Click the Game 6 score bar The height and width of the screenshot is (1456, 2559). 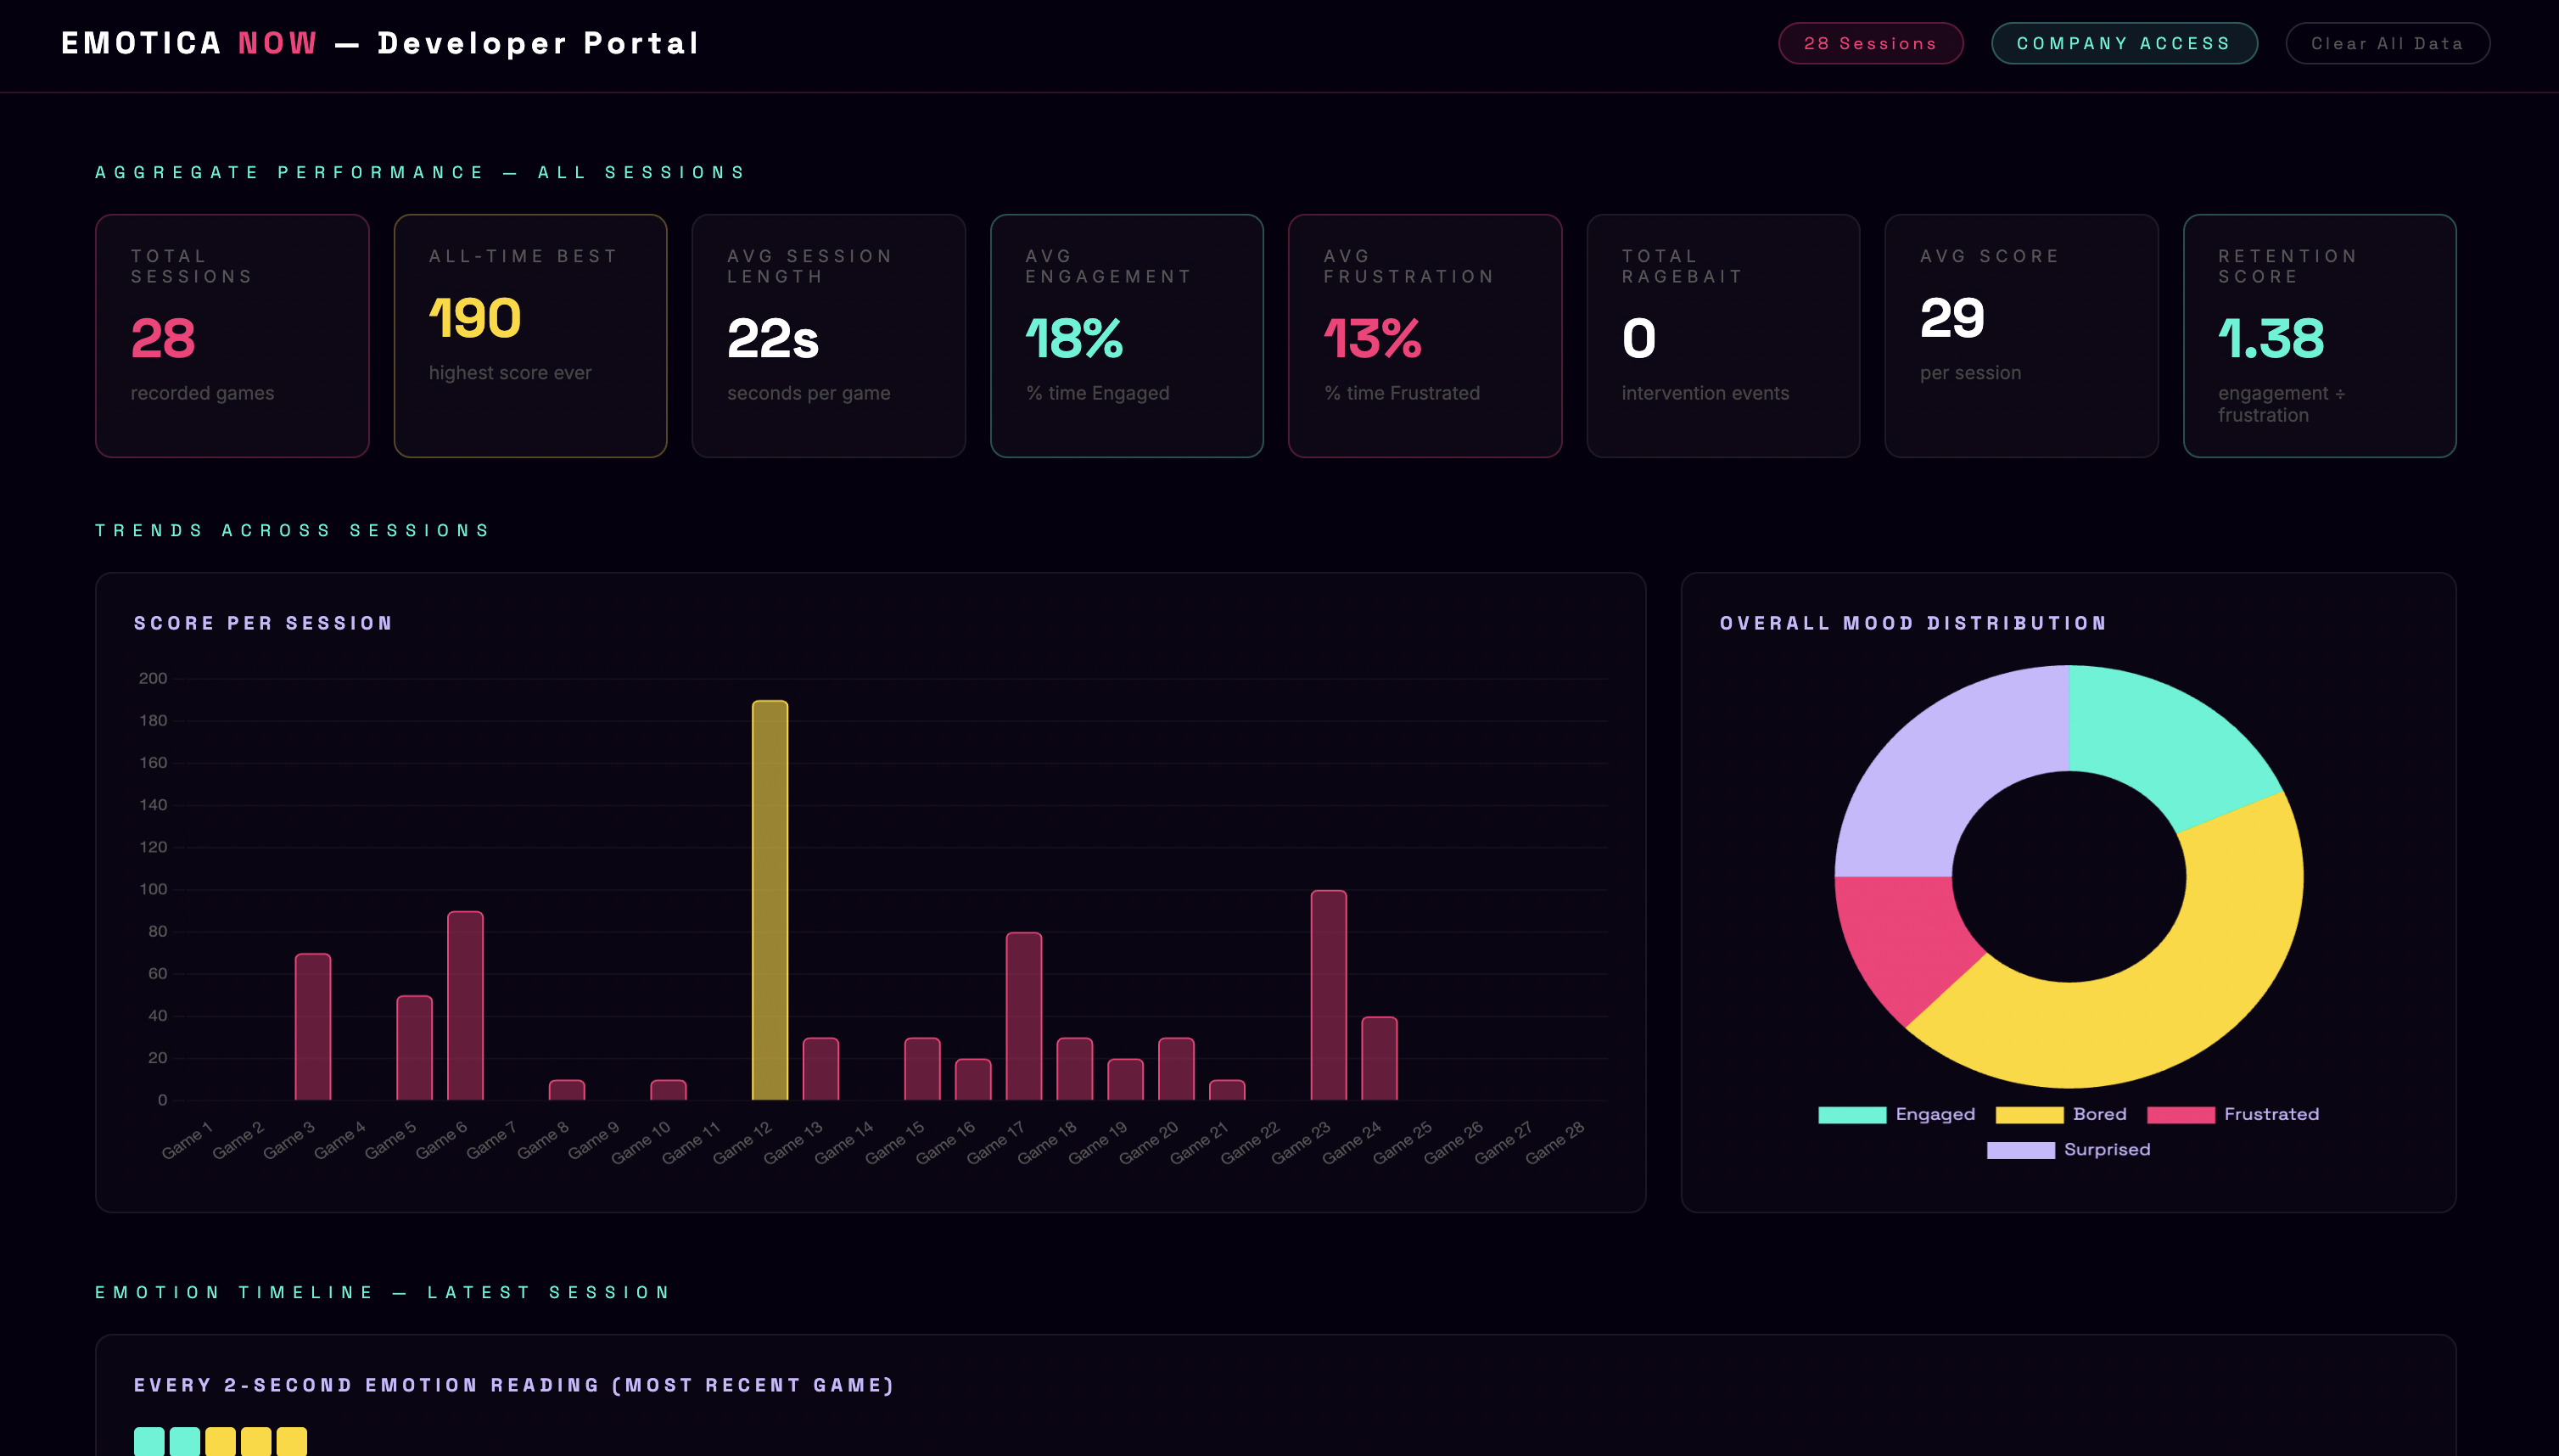(465, 1005)
